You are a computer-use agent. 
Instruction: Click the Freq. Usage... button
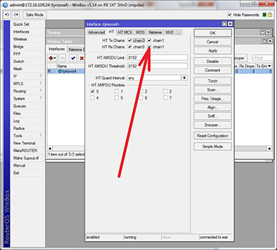(213, 98)
